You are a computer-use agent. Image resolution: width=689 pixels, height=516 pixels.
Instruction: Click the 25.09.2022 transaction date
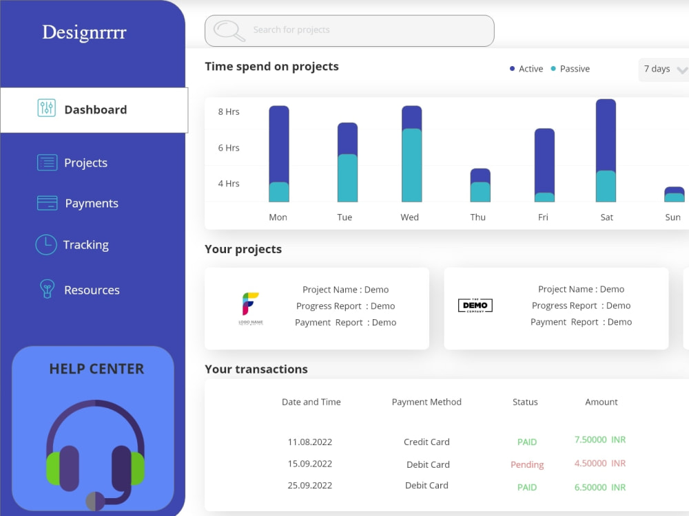point(310,485)
